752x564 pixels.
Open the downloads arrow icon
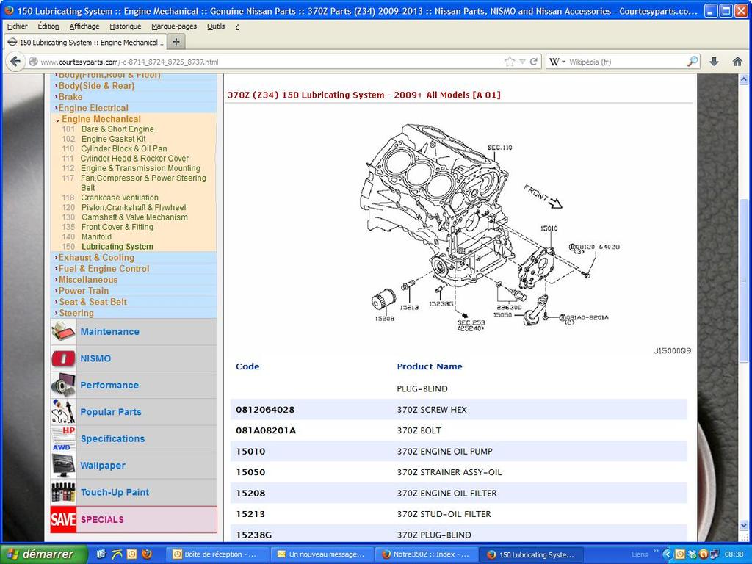coord(714,62)
